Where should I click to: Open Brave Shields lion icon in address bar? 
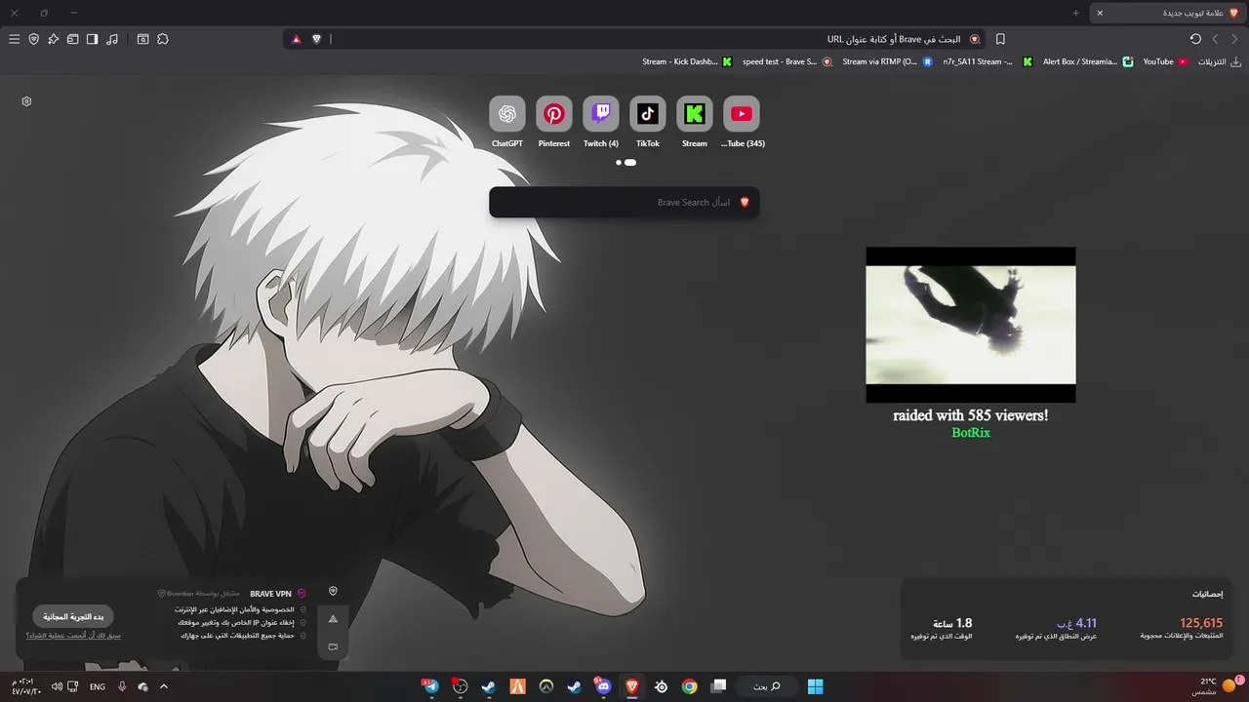[316, 39]
